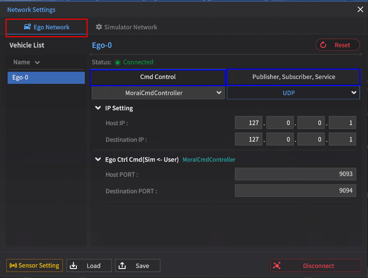
Task: Open the UDP protocol dropdown
Action: pyautogui.click(x=293, y=93)
